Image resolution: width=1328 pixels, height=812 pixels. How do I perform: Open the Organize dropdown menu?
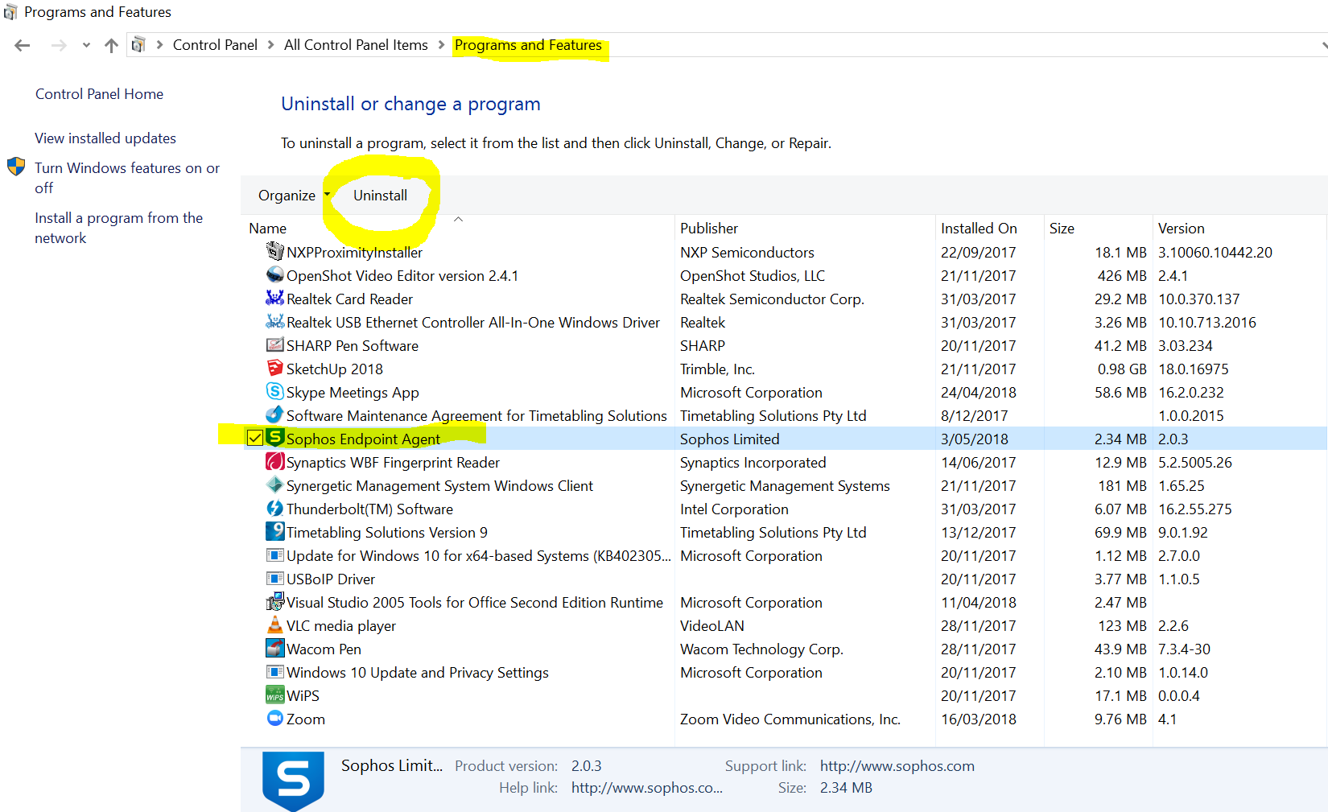(294, 196)
